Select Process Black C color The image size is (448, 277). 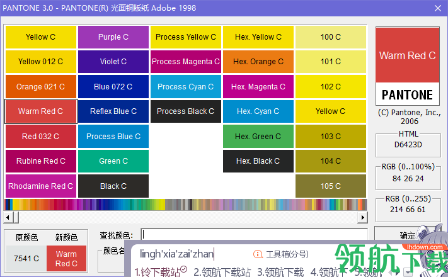pyautogui.click(x=186, y=111)
